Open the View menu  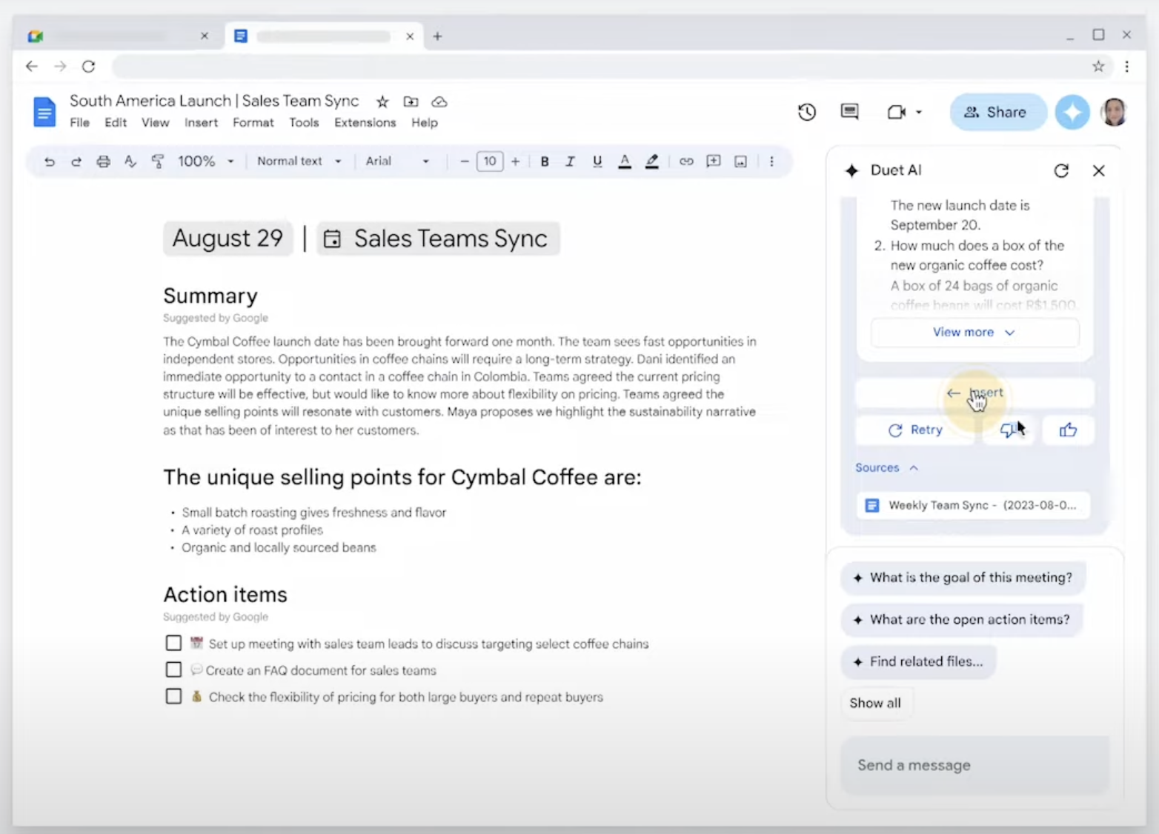[156, 123]
